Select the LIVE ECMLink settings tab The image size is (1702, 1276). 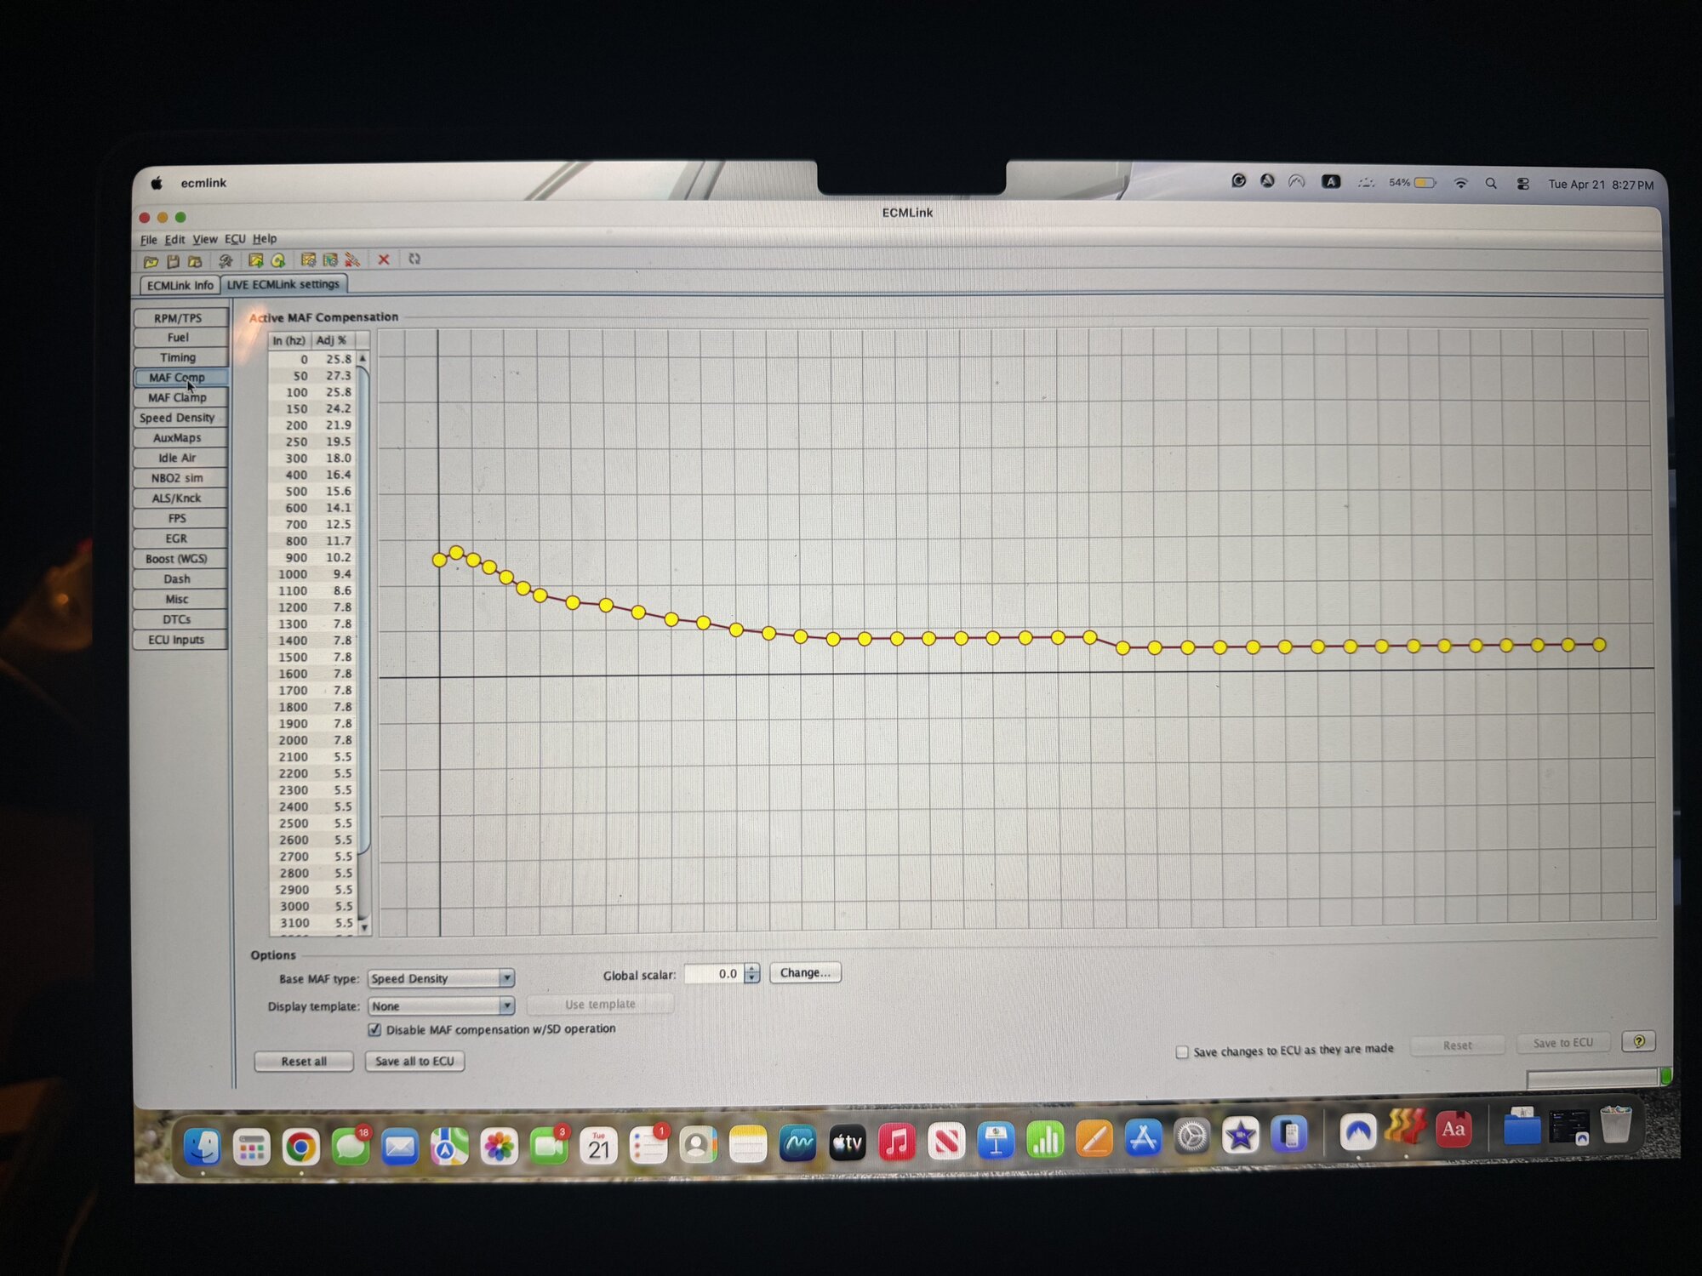pyautogui.click(x=283, y=284)
